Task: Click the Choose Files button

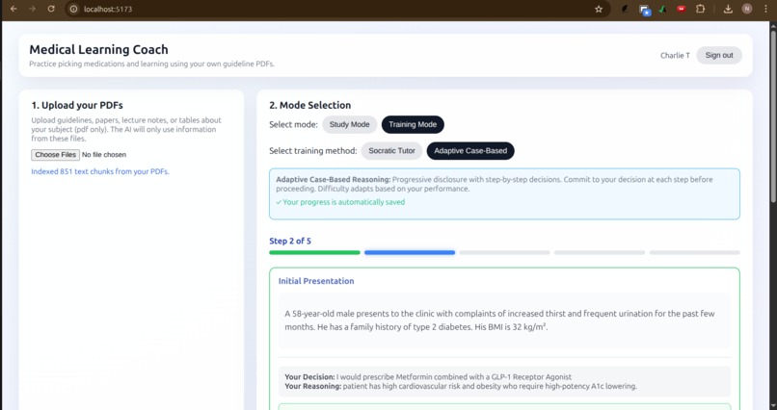Action: 56,155
